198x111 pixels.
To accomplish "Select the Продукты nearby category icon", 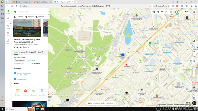I will point(34,91).
